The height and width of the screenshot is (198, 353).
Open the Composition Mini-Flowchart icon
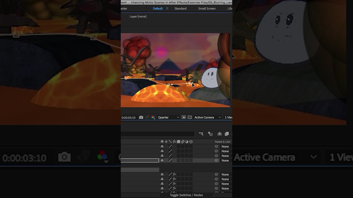point(201,134)
